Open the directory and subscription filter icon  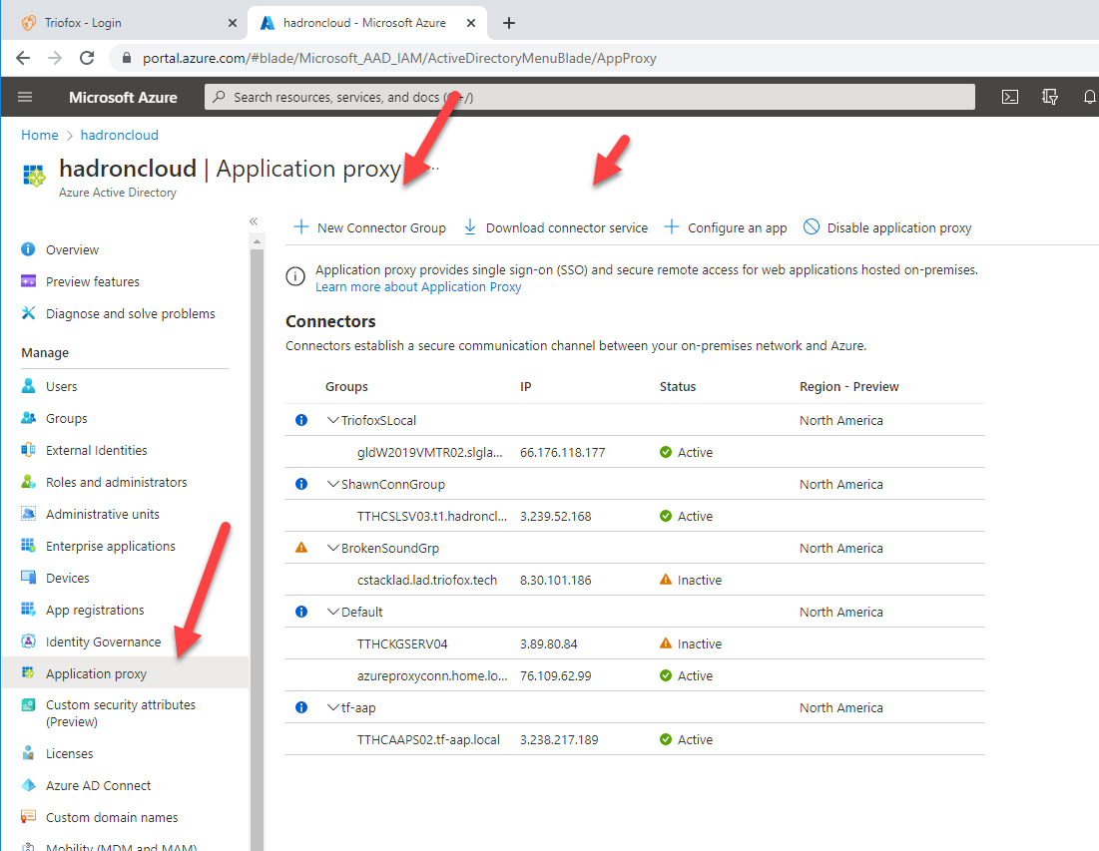1050,97
